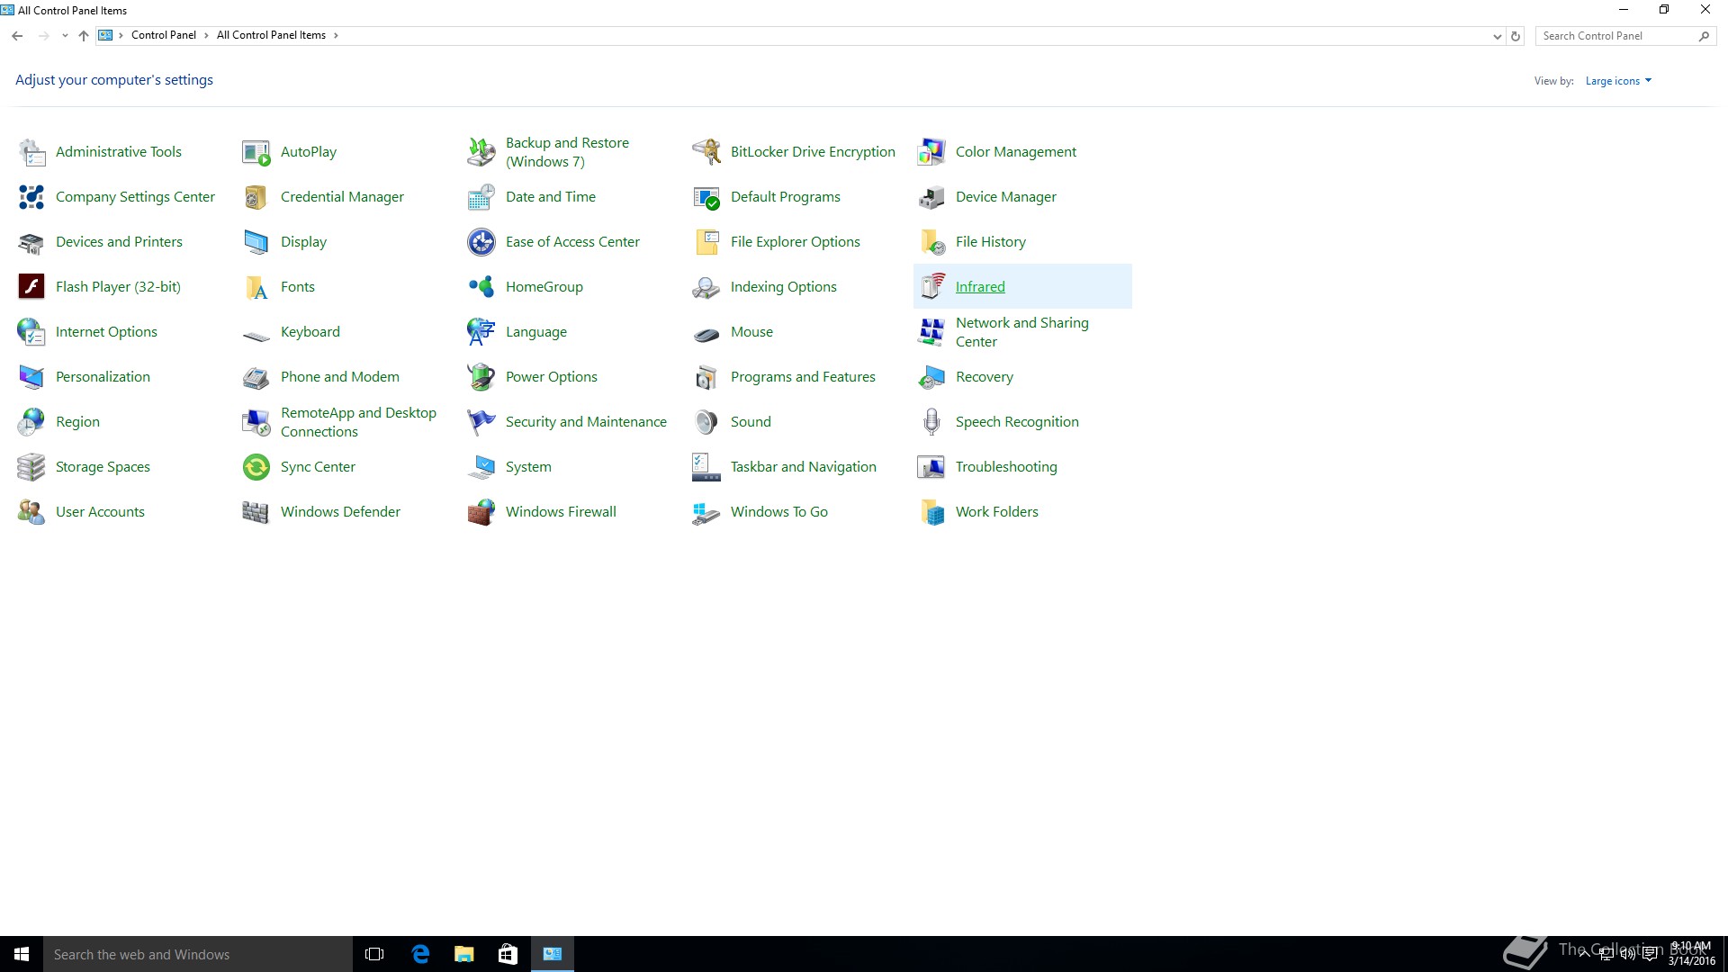The width and height of the screenshot is (1728, 972).
Task: Open Programs and Features link
Action: 803,377
